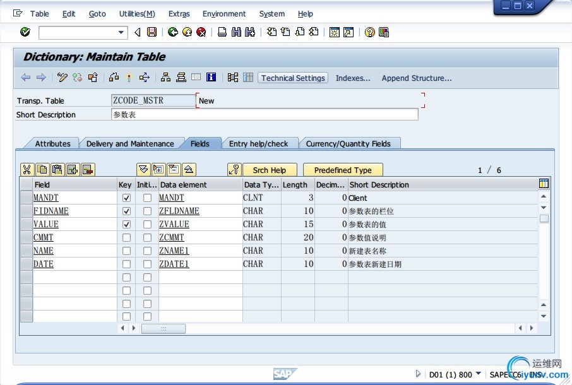572x385 pixels.
Task: Click the Customize Local Layout icon
Action: coord(384,32)
